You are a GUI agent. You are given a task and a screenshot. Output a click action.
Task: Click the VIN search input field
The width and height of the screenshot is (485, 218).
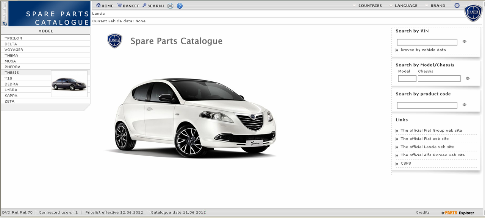pyautogui.click(x=427, y=42)
